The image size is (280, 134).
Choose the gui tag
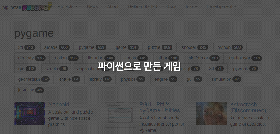click(x=194, y=79)
